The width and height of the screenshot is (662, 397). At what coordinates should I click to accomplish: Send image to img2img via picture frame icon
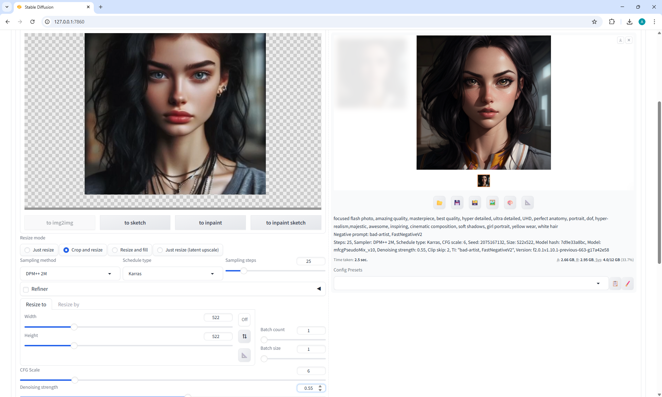(x=492, y=203)
